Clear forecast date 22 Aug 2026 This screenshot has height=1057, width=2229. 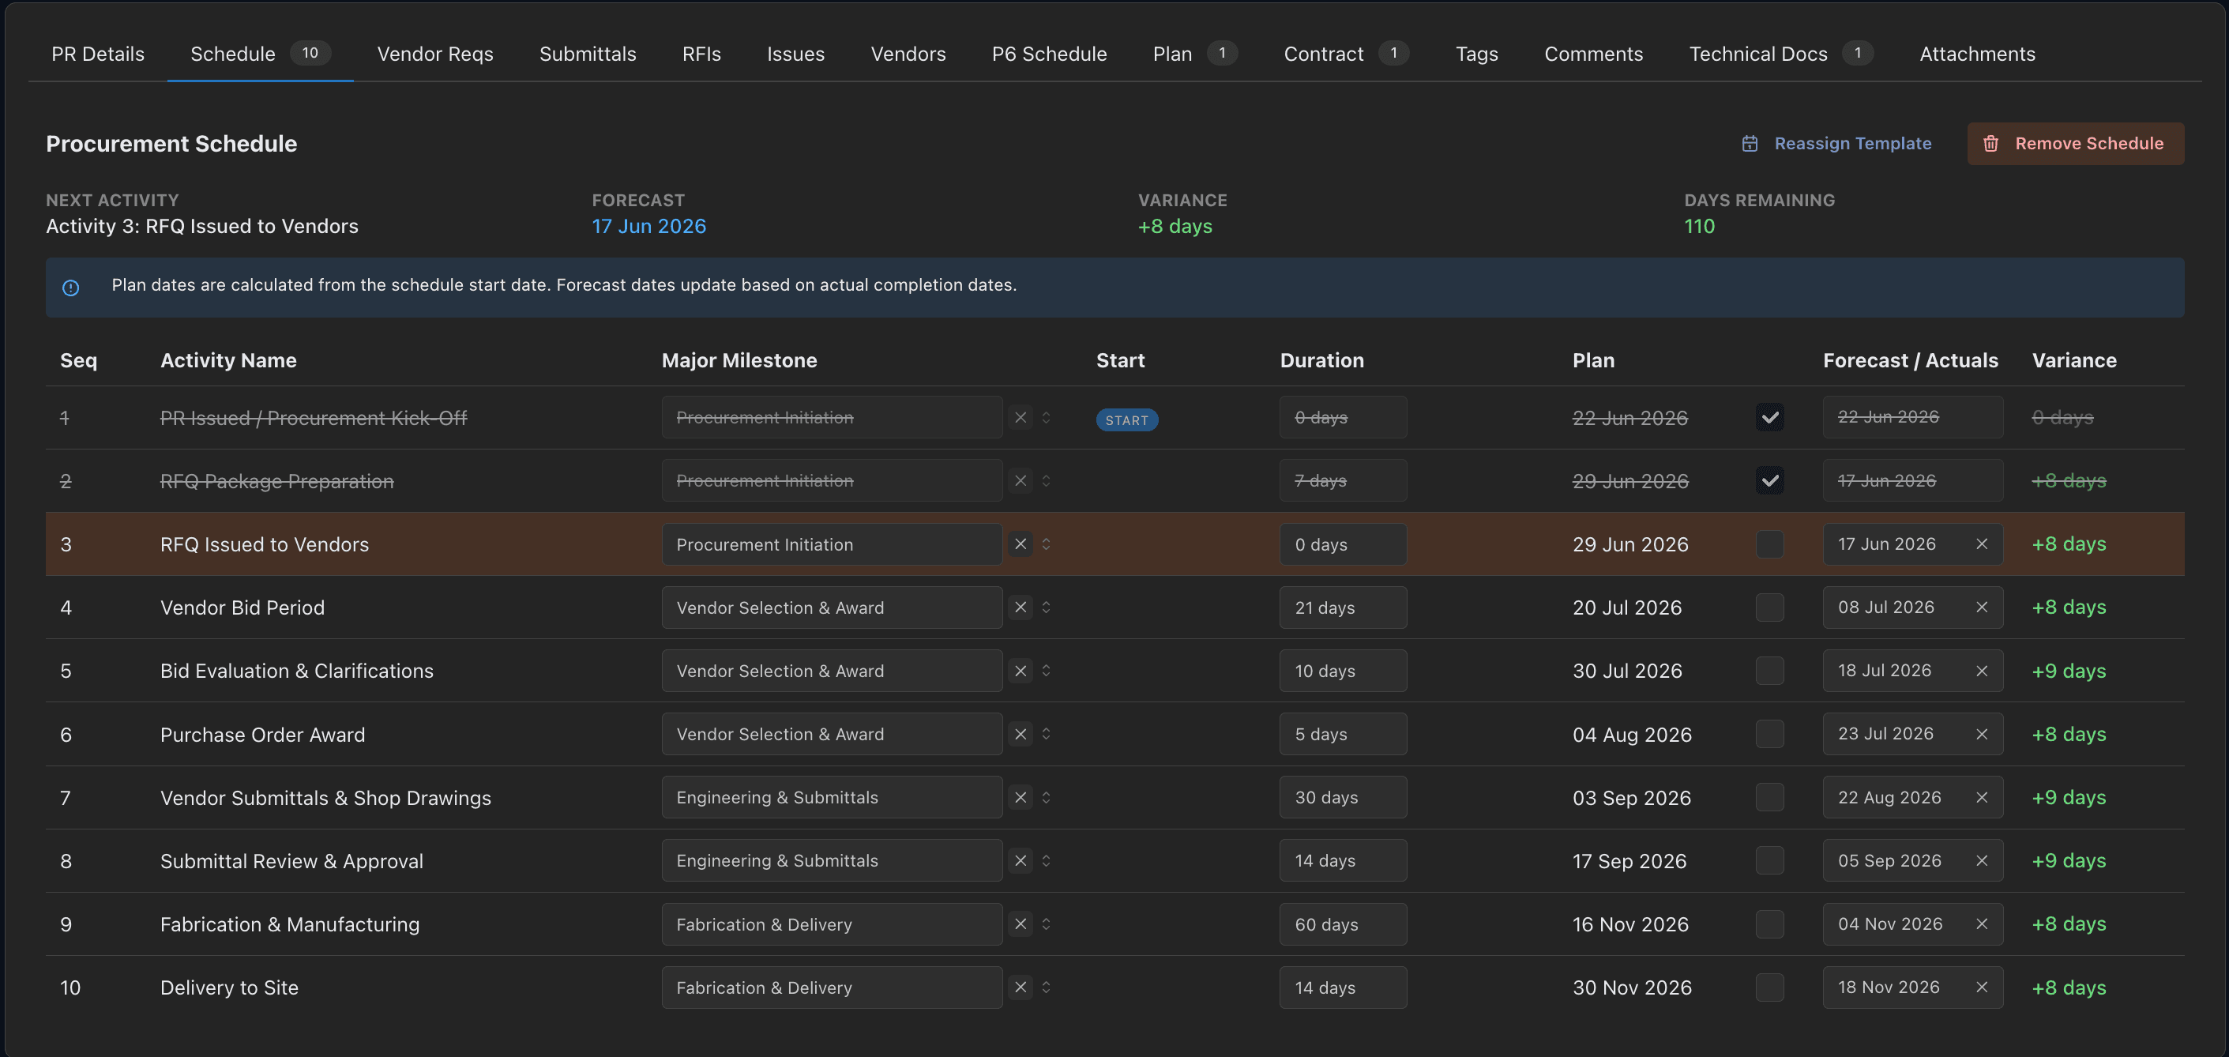point(1982,797)
